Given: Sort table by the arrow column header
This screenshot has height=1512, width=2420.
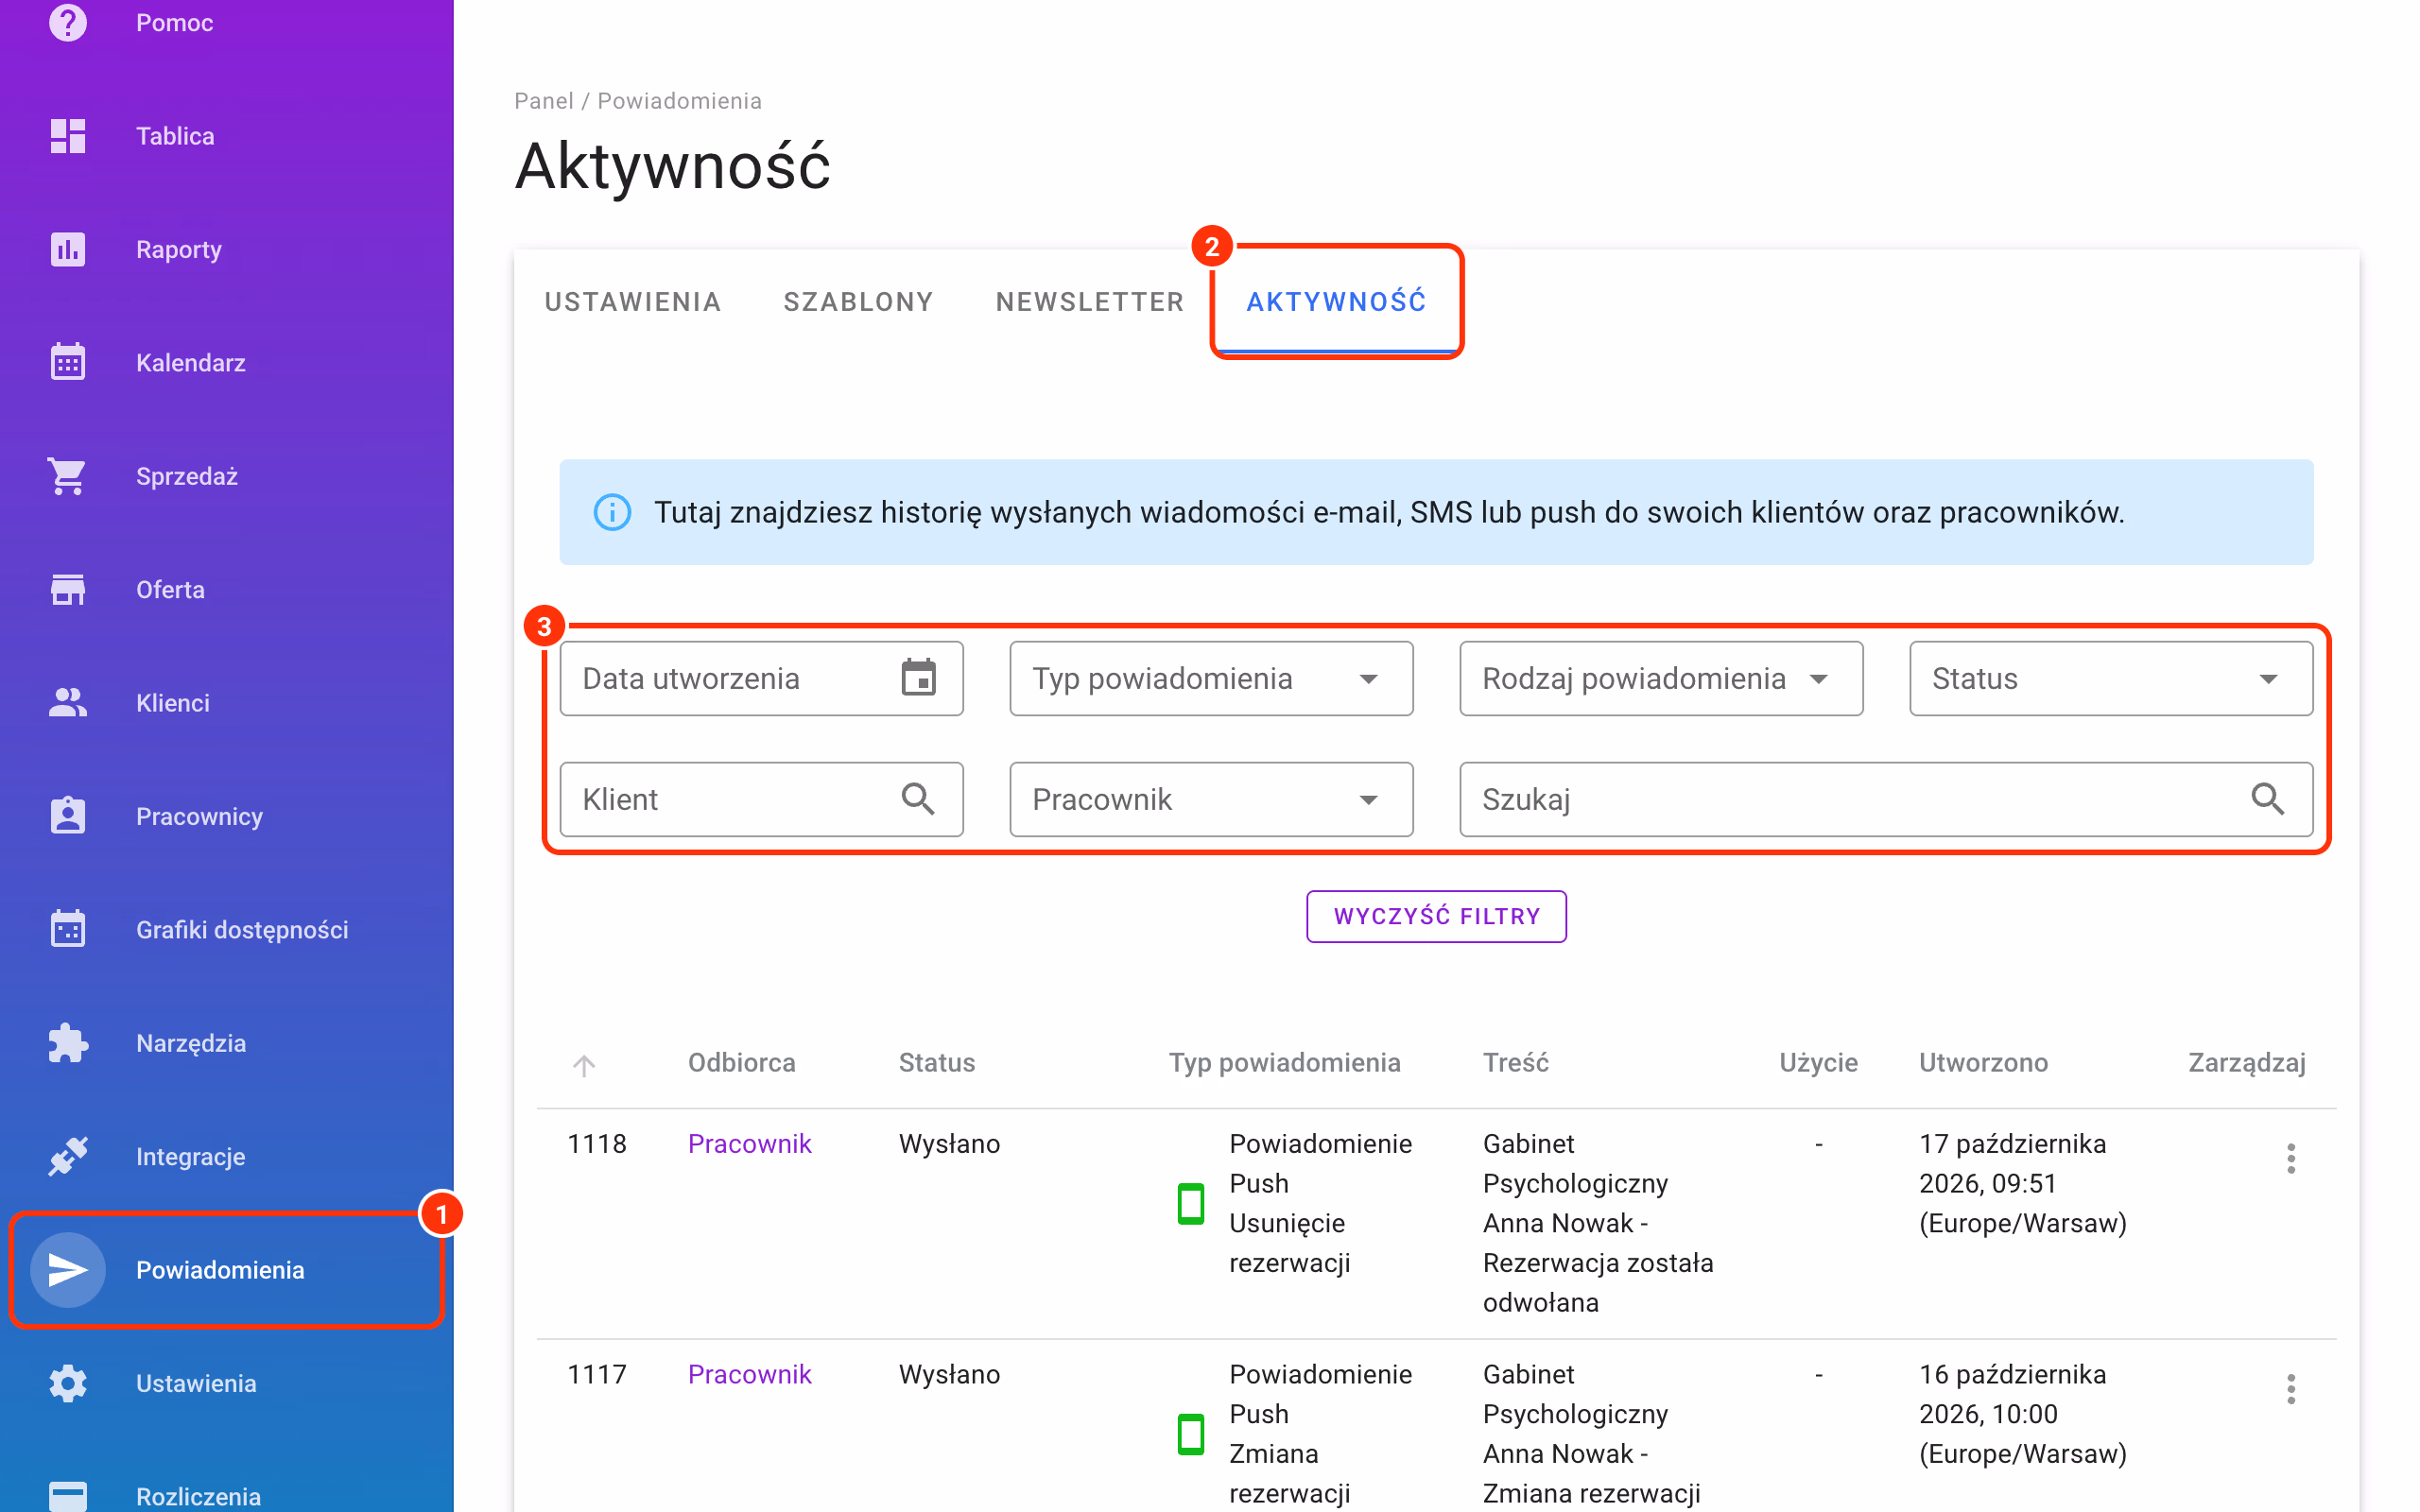Looking at the screenshot, I should 584,1065.
